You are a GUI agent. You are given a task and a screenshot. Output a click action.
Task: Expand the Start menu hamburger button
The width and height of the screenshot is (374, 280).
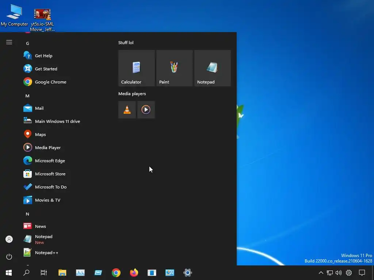[x=9, y=42]
